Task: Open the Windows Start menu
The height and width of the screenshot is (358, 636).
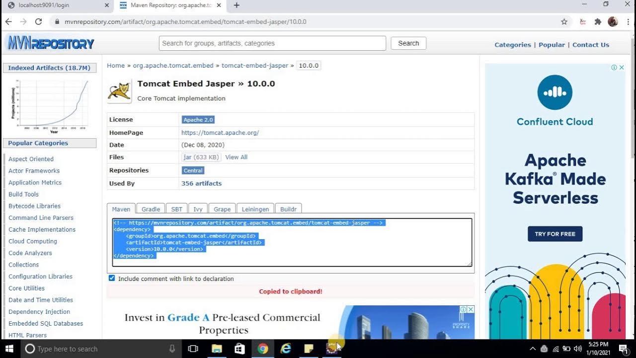Action: click(x=9, y=349)
